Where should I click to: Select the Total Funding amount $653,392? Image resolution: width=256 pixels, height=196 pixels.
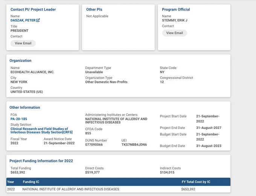[x=18, y=172]
